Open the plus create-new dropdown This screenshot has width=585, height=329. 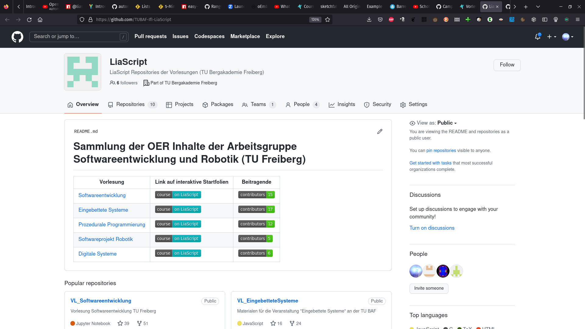[551, 37]
